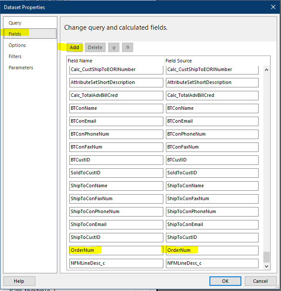Select the Calc_TotalAdvBillCred field name box
This screenshot has width=281, height=291.
[116, 96]
